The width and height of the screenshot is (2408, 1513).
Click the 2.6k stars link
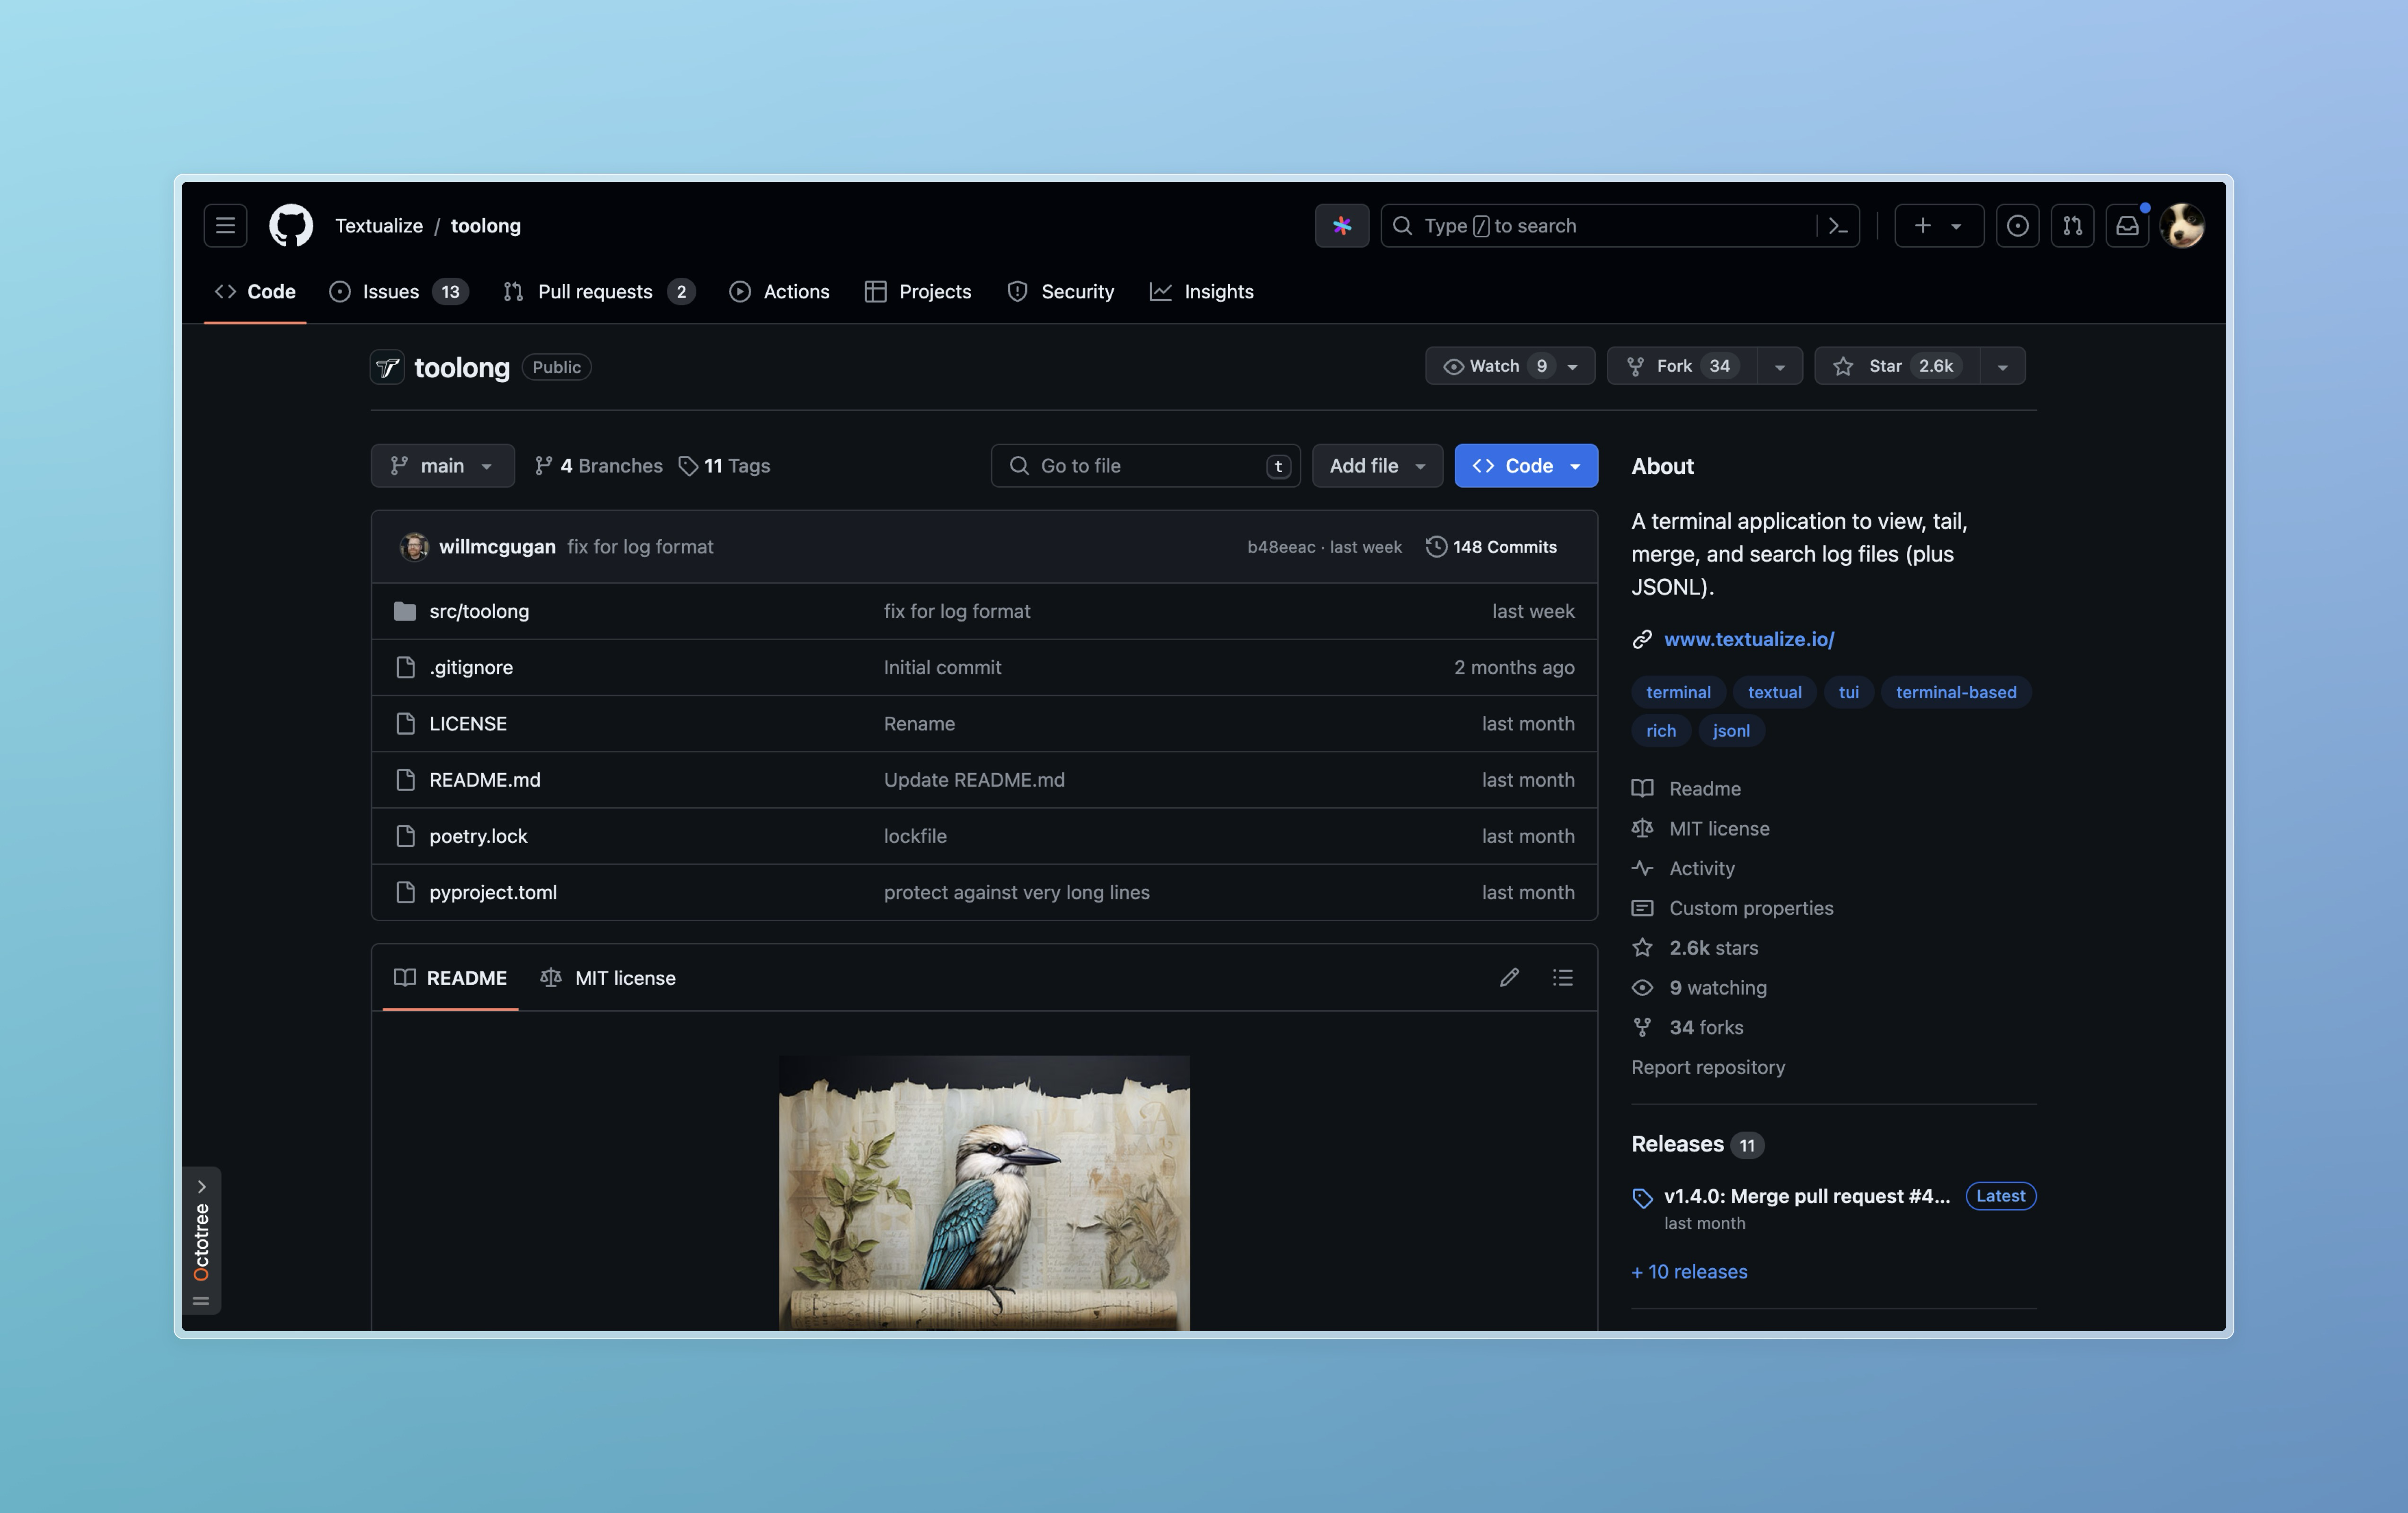(1713, 948)
